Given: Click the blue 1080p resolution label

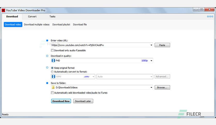Looking at the screenshot, I should tap(144, 61).
